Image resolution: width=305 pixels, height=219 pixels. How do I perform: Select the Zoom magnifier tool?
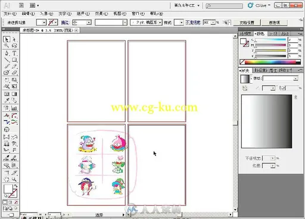click(x=14, y=179)
